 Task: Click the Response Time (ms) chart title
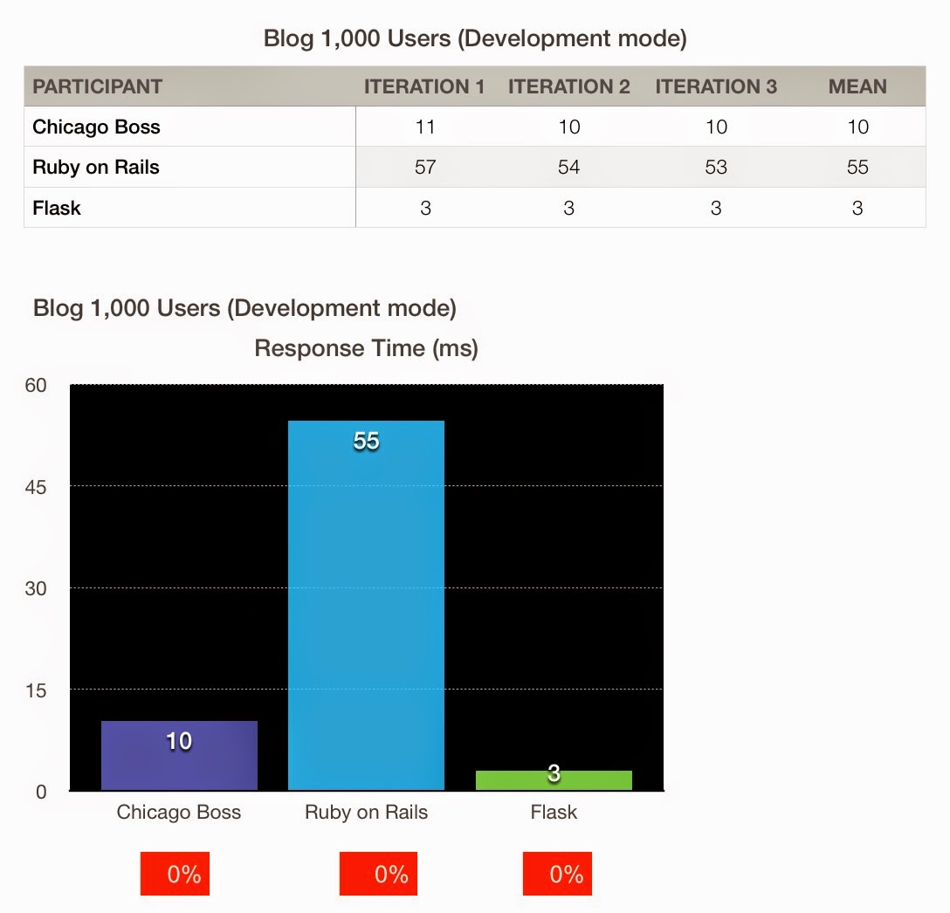(367, 347)
